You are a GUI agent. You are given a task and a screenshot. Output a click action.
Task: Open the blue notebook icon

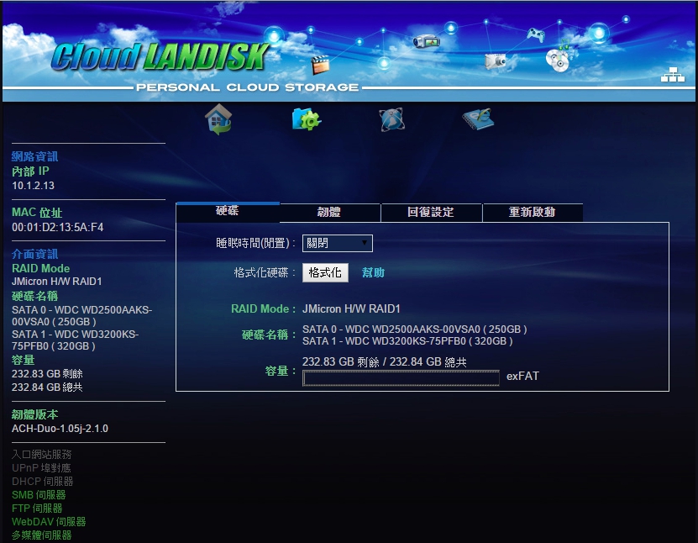point(478,119)
